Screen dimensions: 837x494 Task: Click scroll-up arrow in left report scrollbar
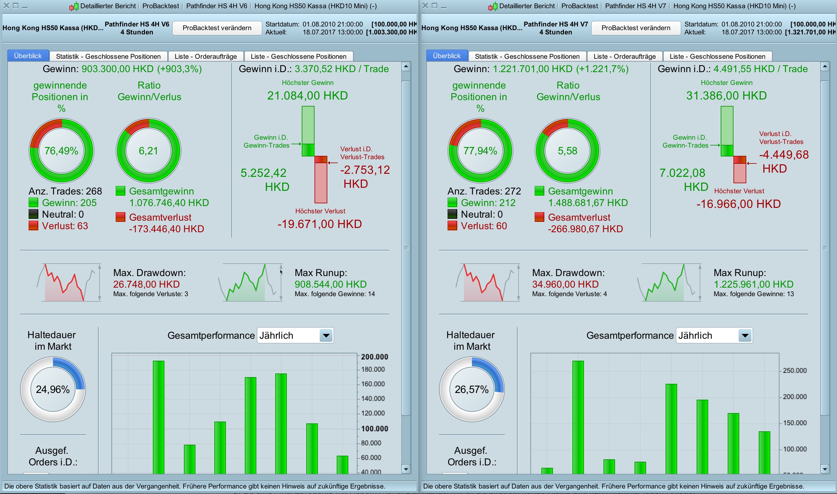point(406,67)
